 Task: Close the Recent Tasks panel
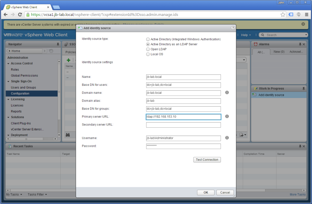304,146
